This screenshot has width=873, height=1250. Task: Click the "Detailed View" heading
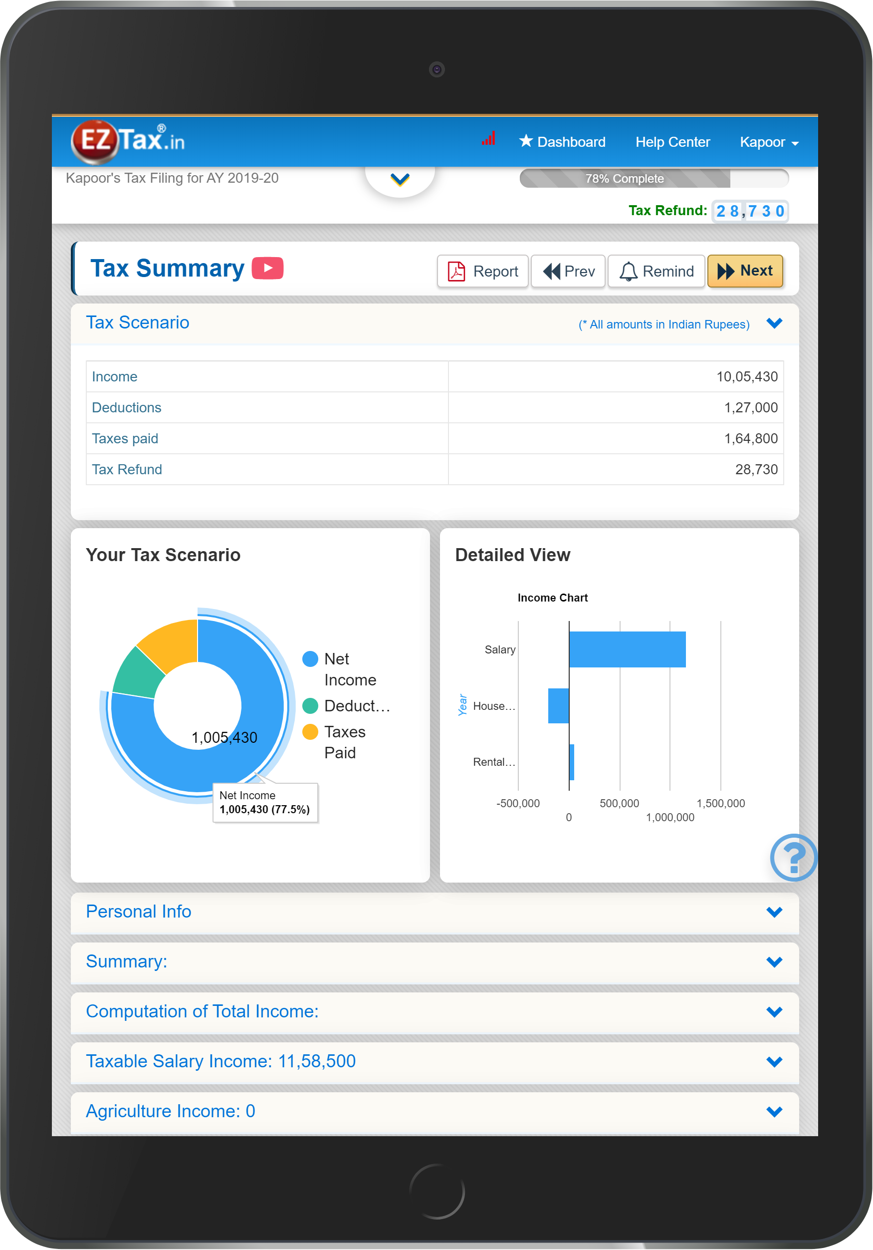point(513,555)
